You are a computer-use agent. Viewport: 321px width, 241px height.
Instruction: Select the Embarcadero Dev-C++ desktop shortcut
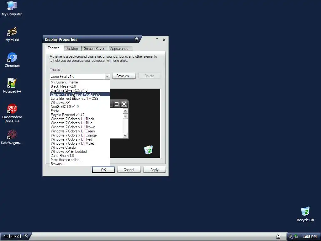click(x=12, y=113)
